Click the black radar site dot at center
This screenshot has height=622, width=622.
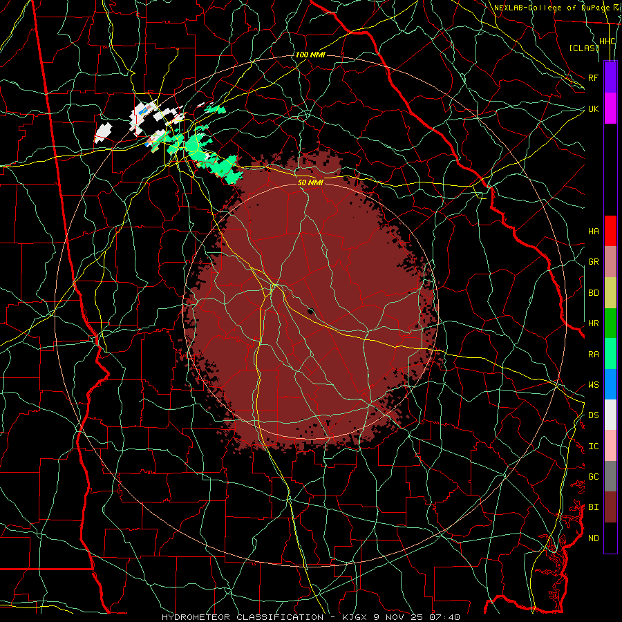(x=311, y=311)
